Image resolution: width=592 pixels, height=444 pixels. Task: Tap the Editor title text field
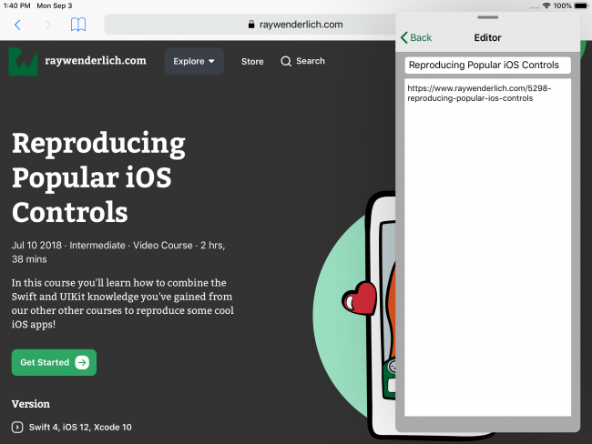(x=487, y=66)
